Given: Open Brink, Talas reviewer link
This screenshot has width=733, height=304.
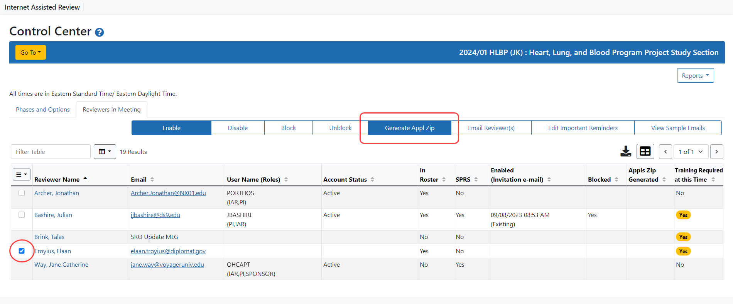Looking at the screenshot, I should tap(49, 237).
